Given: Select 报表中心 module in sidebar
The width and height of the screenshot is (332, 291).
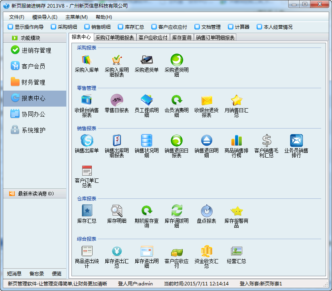Looking at the screenshot, I should tap(35, 98).
